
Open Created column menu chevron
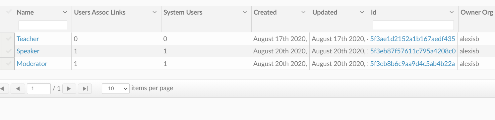pos(303,12)
